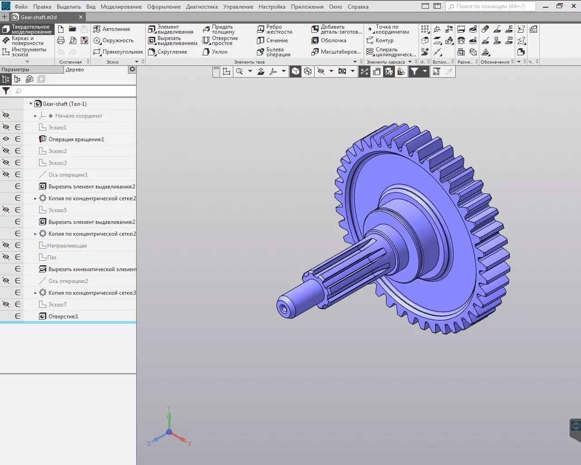Open the Справка menu

(358, 7)
